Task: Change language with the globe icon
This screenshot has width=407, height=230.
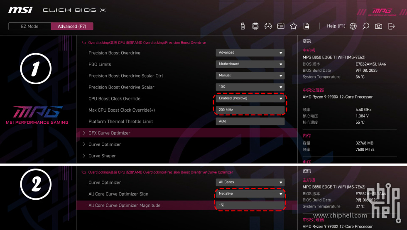Action: (353, 26)
